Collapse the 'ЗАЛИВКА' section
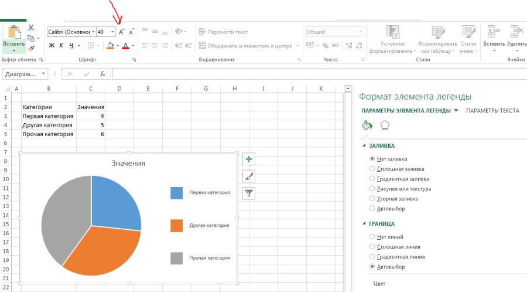The image size is (527, 292). point(364,146)
